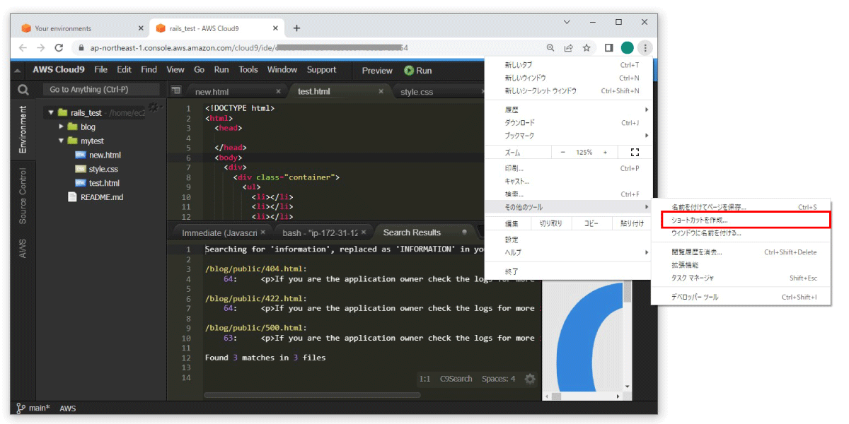Select README.md in the file tree
This screenshot has height=424, width=849.
pos(101,197)
